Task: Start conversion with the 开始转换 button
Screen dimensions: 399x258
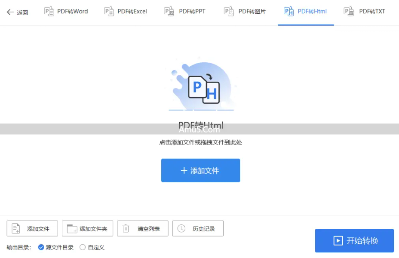Action: pyautogui.click(x=354, y=240)
